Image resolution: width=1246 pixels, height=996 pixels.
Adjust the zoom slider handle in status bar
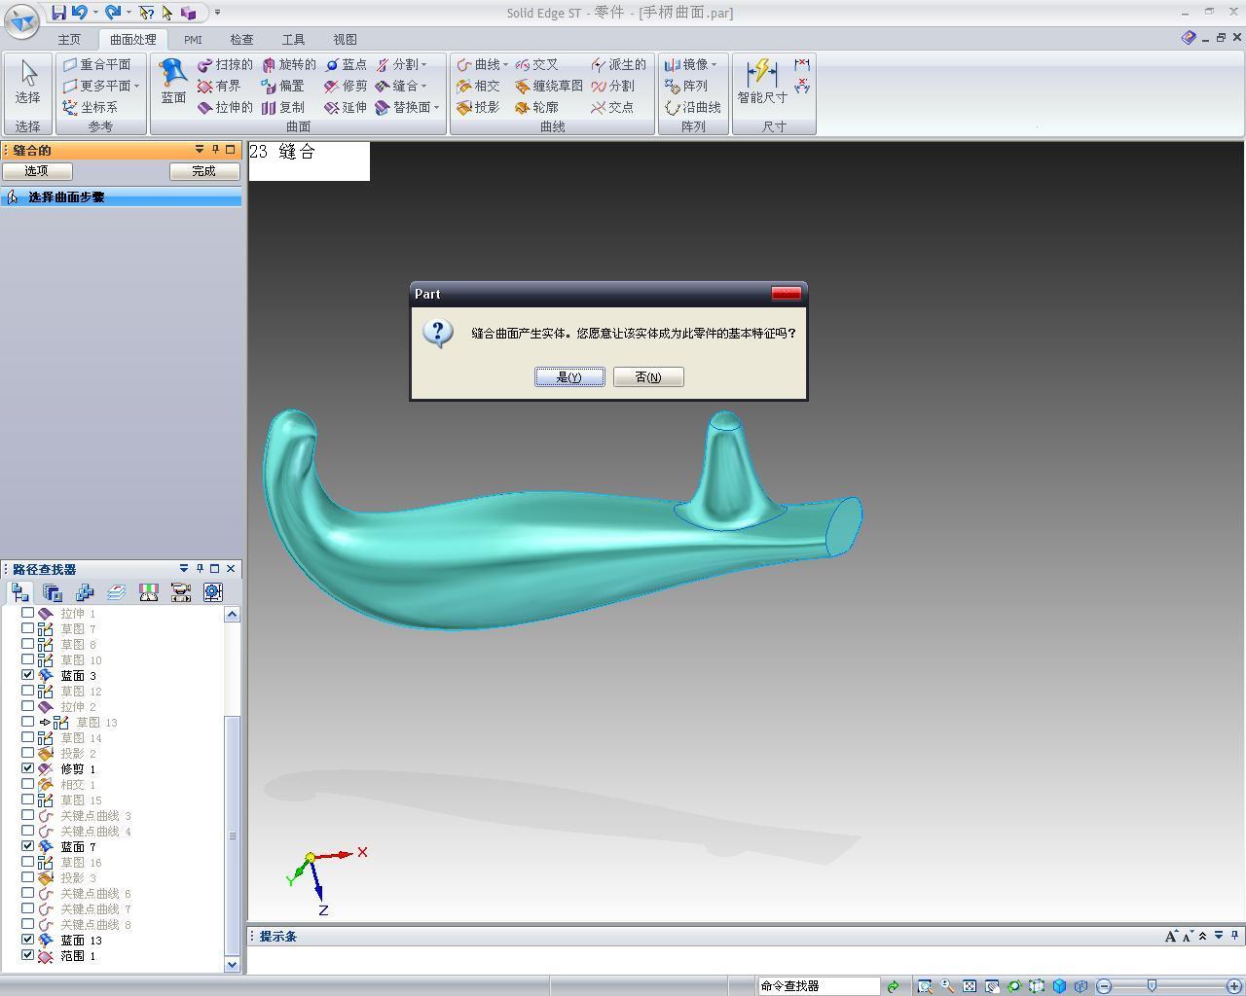pyautogui.click(x=1152, y=986)
